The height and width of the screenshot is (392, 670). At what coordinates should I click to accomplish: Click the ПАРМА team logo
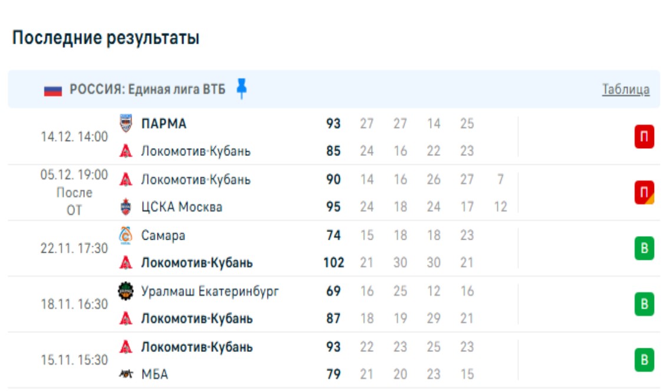(x=126, y=123)
